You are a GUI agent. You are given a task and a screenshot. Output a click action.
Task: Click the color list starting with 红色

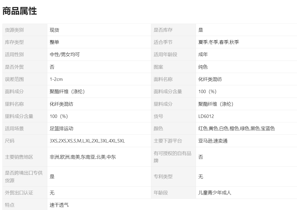236,129
